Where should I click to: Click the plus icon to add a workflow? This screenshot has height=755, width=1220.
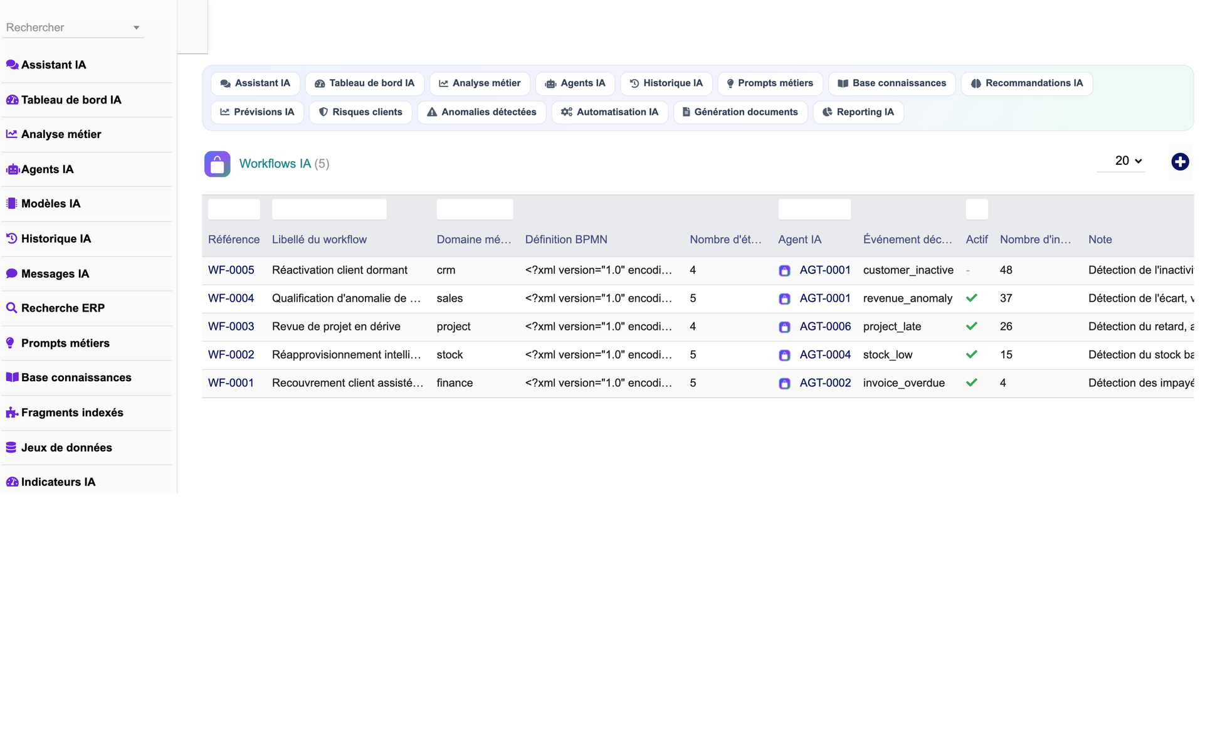(x=1180, y=162)
